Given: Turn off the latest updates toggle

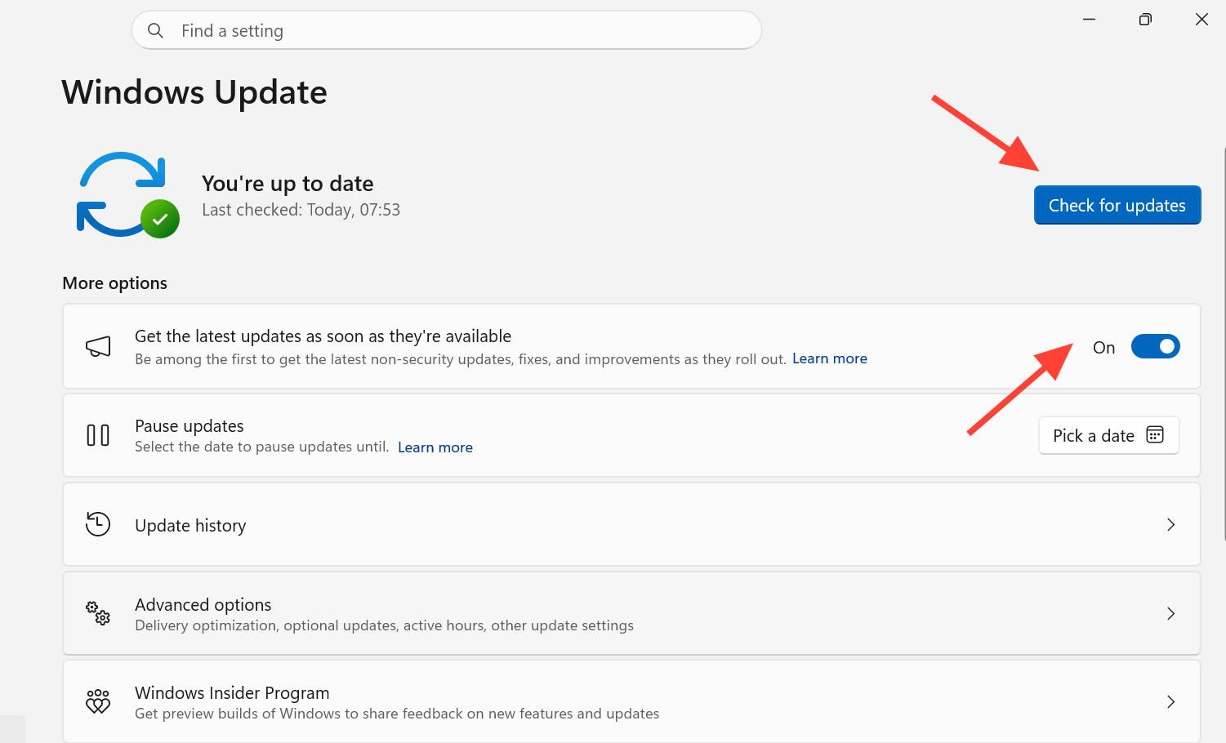Looking at the screenshot, I should click(1155, 347).
